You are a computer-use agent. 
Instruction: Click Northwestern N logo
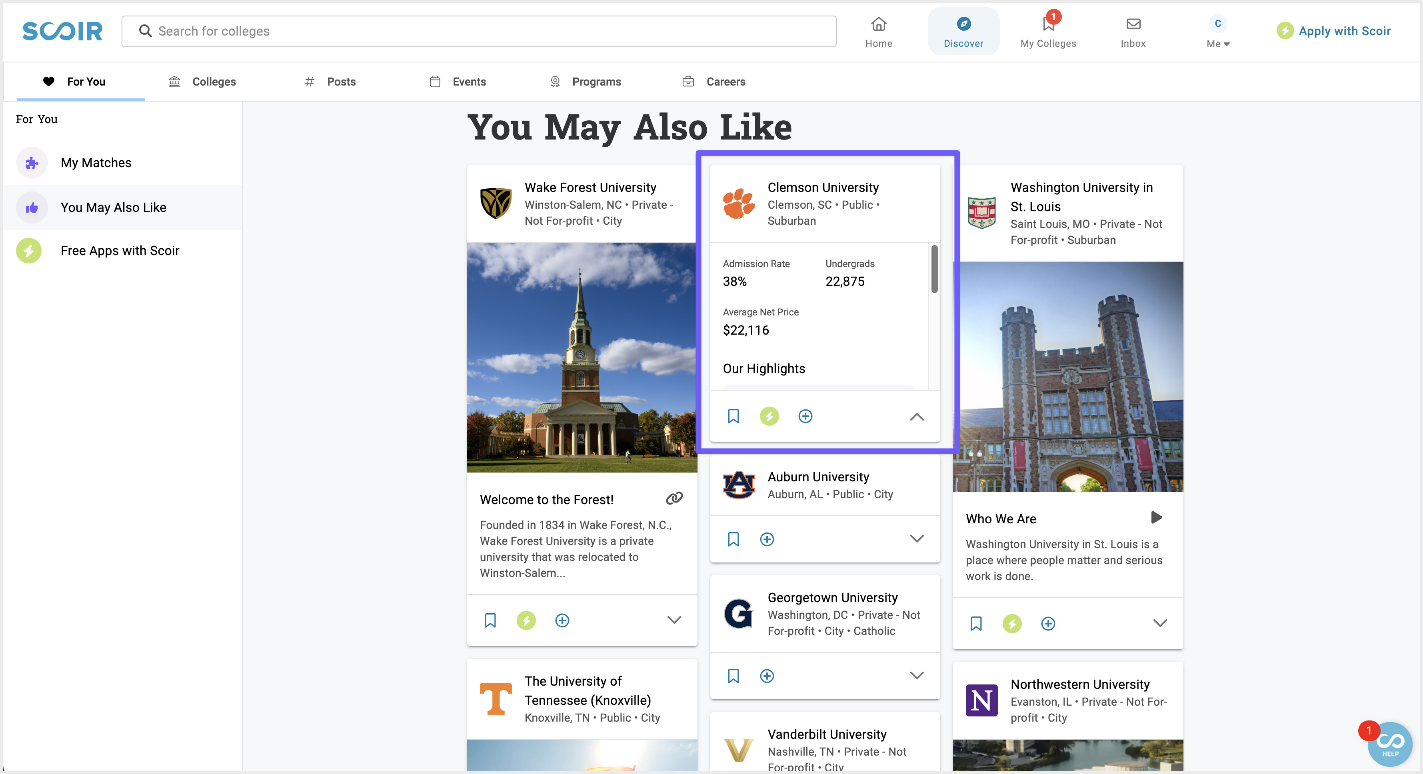point(981,700)
